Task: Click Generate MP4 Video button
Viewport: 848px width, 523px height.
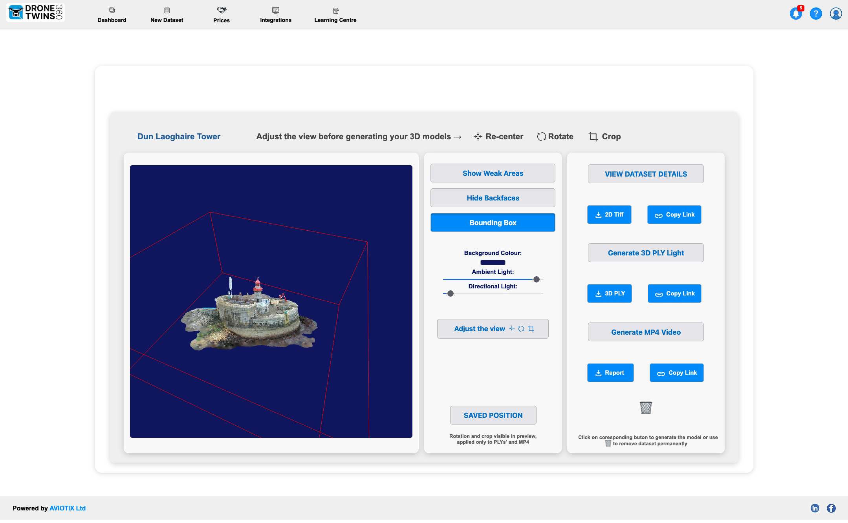Action: (645, 332)
